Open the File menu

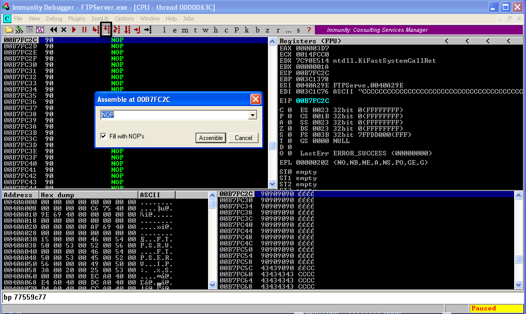(18, 19)
